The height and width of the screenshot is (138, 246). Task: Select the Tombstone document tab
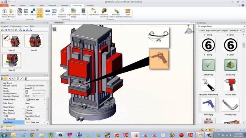(x=59, y=23)
